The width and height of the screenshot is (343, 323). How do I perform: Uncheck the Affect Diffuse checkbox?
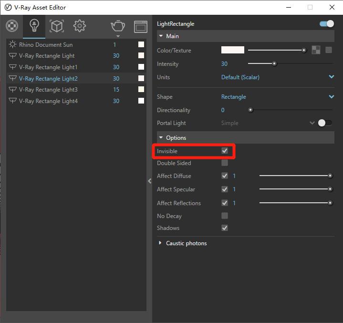coord(224,176)
